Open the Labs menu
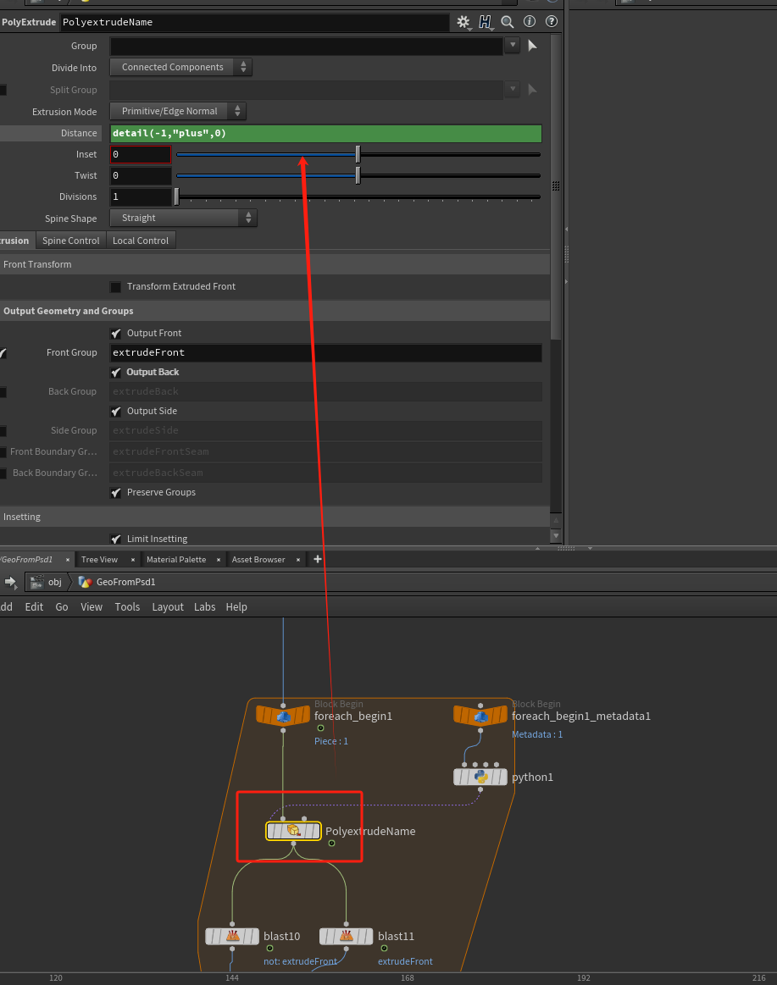 204,607
